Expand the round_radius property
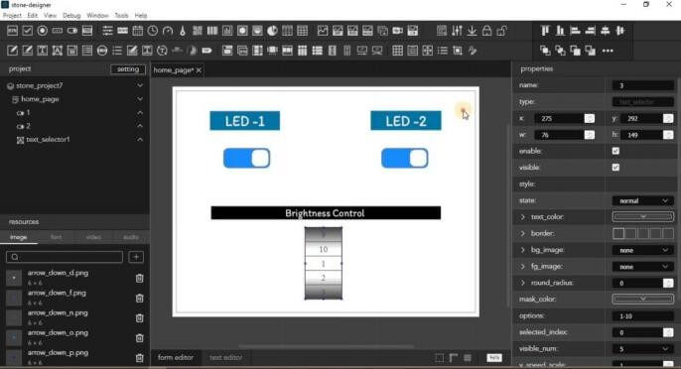The image size is (681, 369). tap(522, 283)
